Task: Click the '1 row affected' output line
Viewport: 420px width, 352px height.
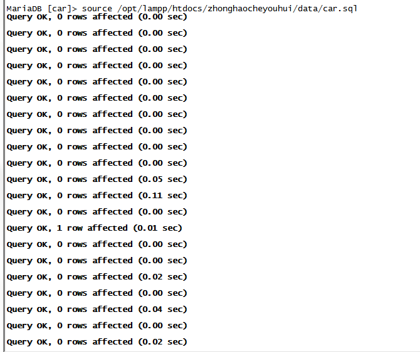Action: coord(94,228)
